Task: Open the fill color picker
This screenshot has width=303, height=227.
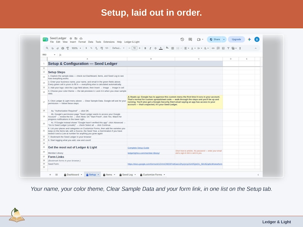Action: coord(167,48)
